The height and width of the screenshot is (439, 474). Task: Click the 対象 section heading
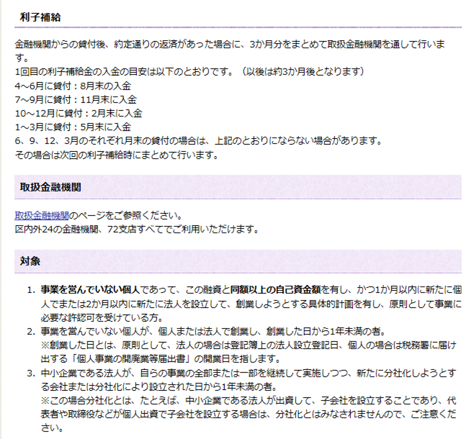[30, 261]
